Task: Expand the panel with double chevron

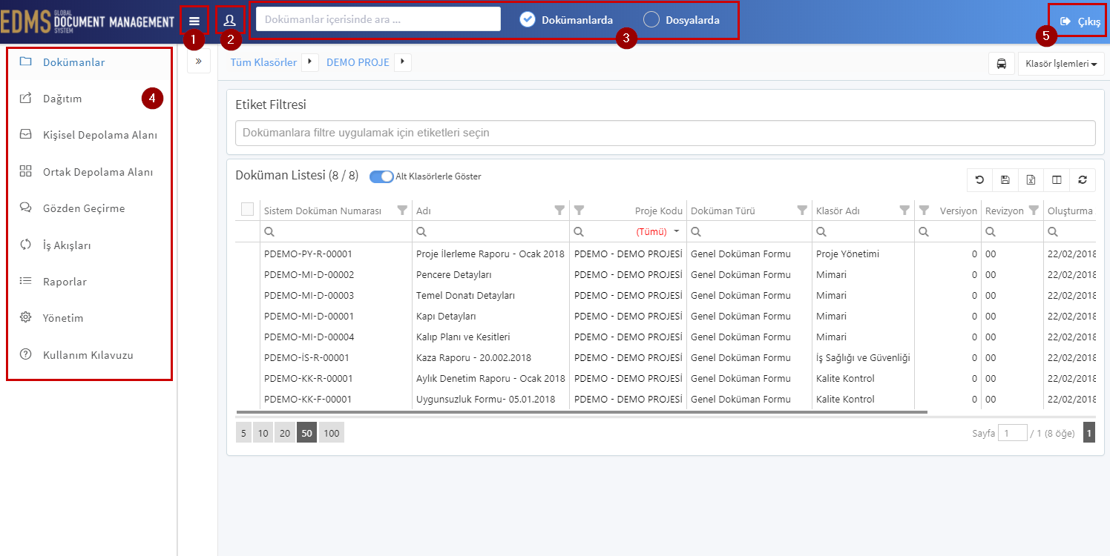Action: (199, 62)
